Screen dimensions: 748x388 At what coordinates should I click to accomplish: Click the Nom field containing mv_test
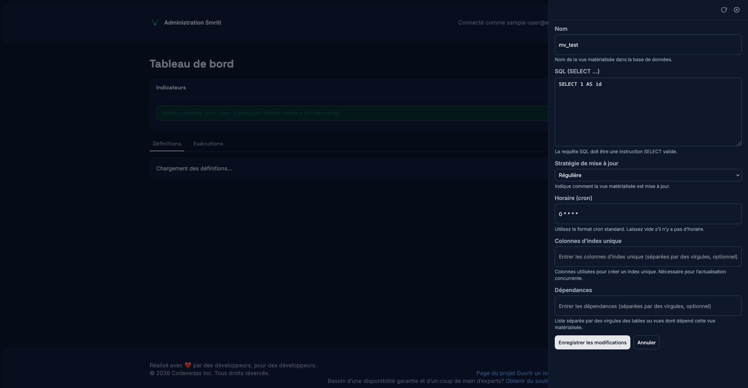tap(648, 45)
